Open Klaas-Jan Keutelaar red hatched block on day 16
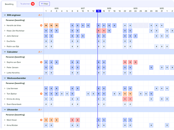Viewport: 174px width, 130px height. click(x=104, y=31)
